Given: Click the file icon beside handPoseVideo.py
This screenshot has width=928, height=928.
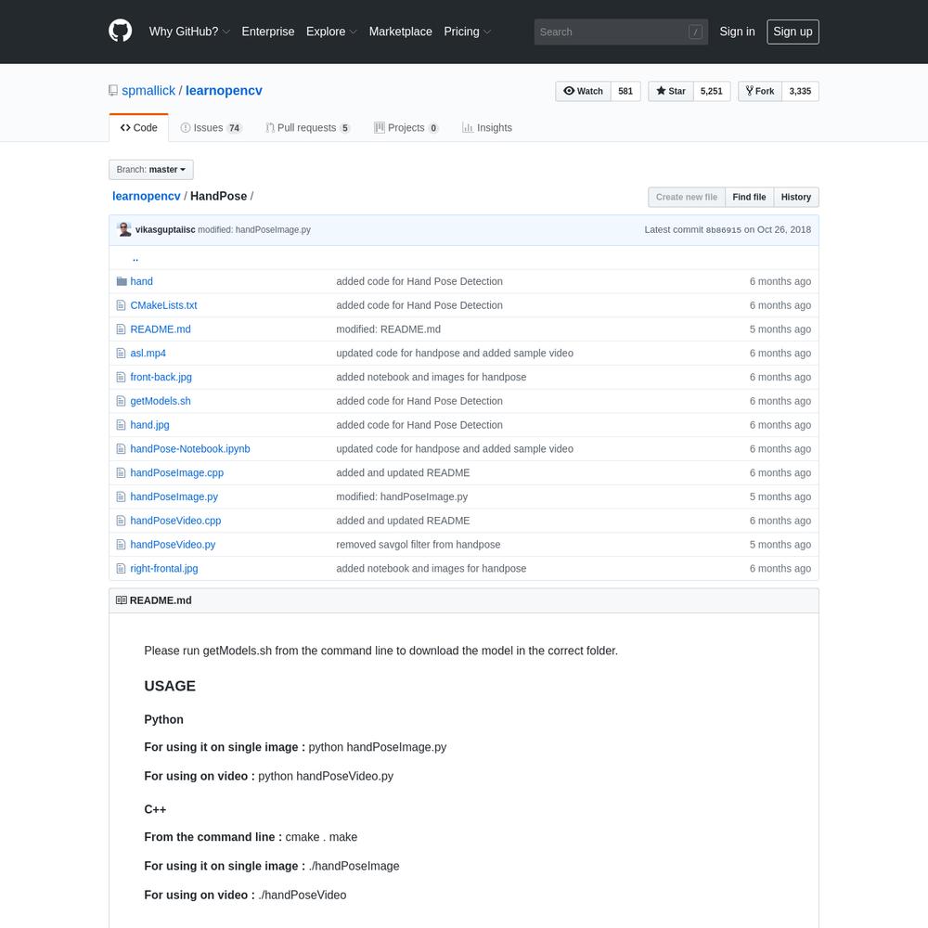Looking at the screenshot, I should click(121, 545).
